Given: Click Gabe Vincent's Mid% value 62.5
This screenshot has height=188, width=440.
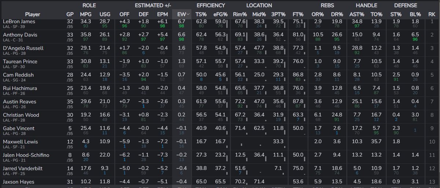Looking at the screenshot, I should [259, 129].
